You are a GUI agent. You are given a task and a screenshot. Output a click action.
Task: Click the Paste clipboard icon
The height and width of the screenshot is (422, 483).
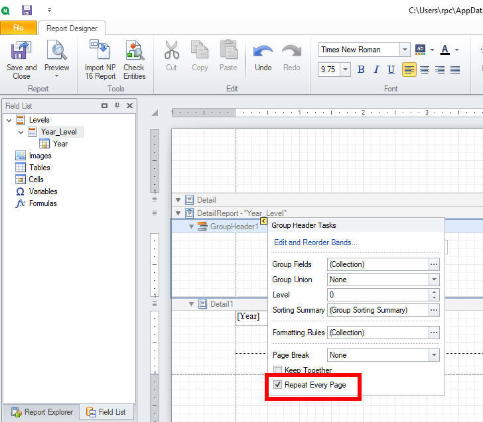click(x=228, y=50)
